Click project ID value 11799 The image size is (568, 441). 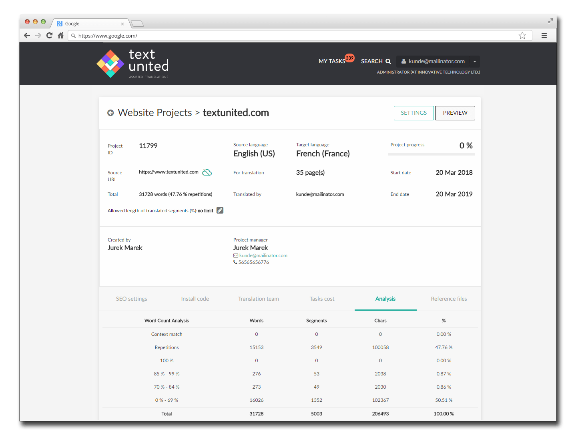148,146
